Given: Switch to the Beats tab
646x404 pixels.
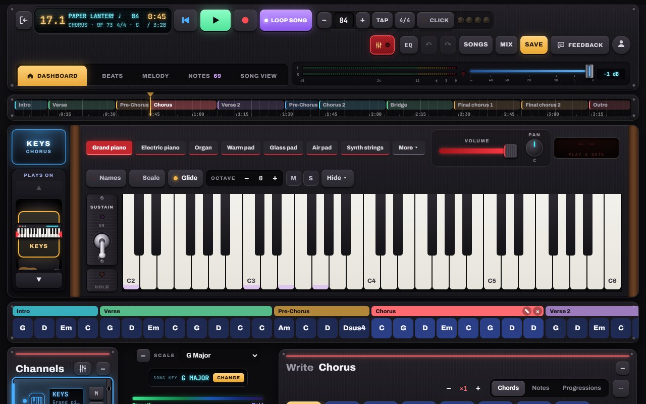Looking at the screenshot, I should 112,76.
